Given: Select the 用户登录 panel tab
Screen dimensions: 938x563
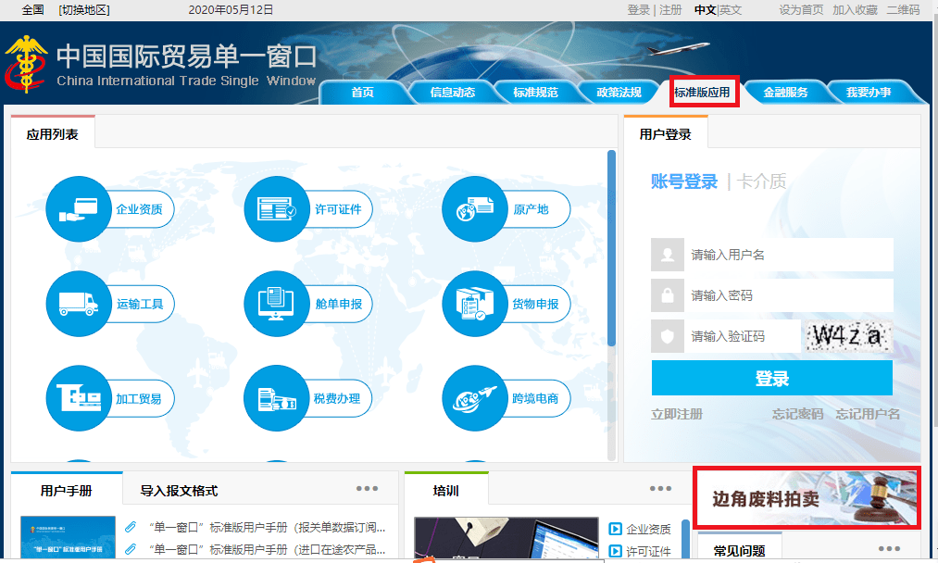Looking at the screenshot, I should pyautogui.click(x=665, y=134).
